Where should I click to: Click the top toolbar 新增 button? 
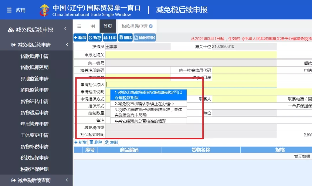(x=80, y=37)
